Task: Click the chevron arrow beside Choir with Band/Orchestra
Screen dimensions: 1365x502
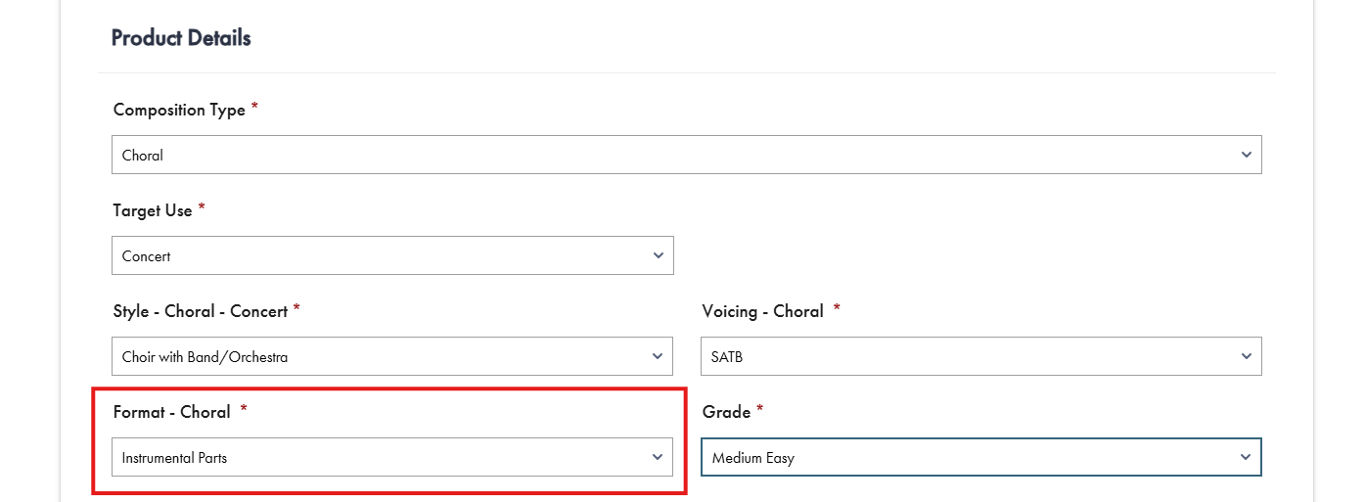Action: click(658, 356)
